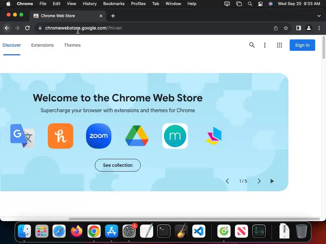This screenshot has height=244, width=326.
Task: Click the Sign in button
Action: click(302, 45)
